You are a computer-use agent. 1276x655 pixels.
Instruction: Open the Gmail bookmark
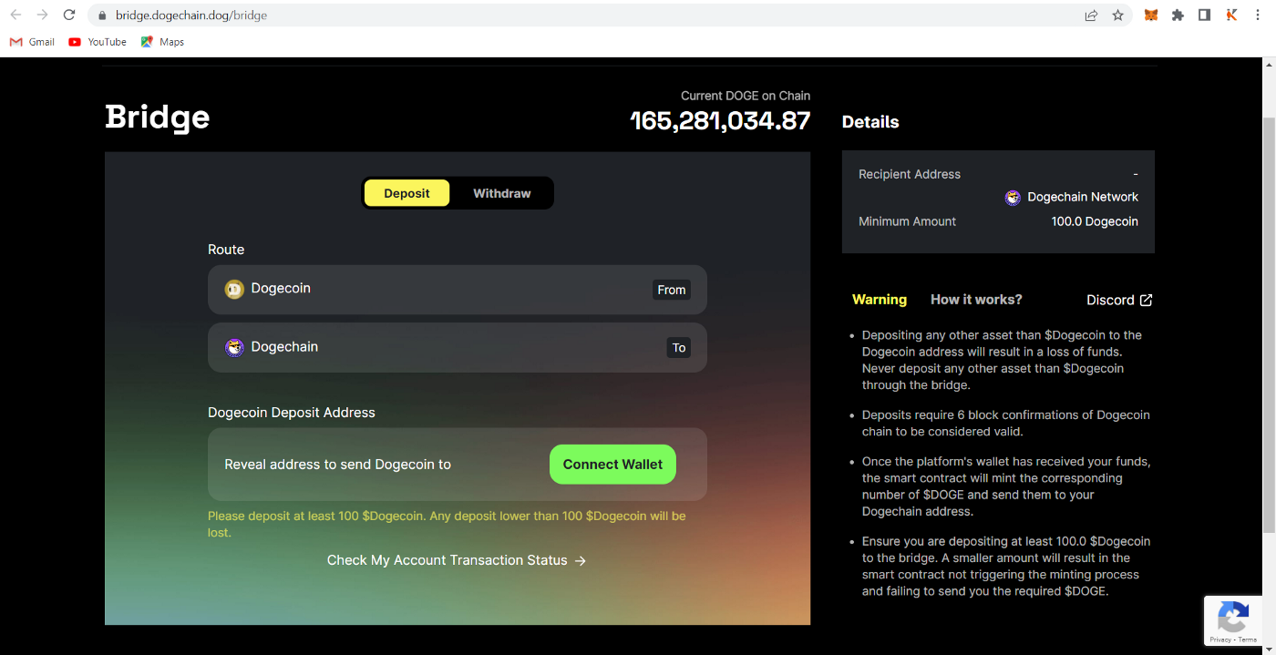click(x=32, y=42)
